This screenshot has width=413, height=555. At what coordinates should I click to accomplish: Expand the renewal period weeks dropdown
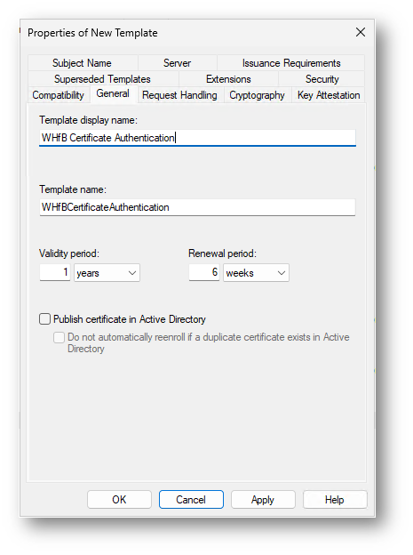pyautogui.click(x=256, y=272)
